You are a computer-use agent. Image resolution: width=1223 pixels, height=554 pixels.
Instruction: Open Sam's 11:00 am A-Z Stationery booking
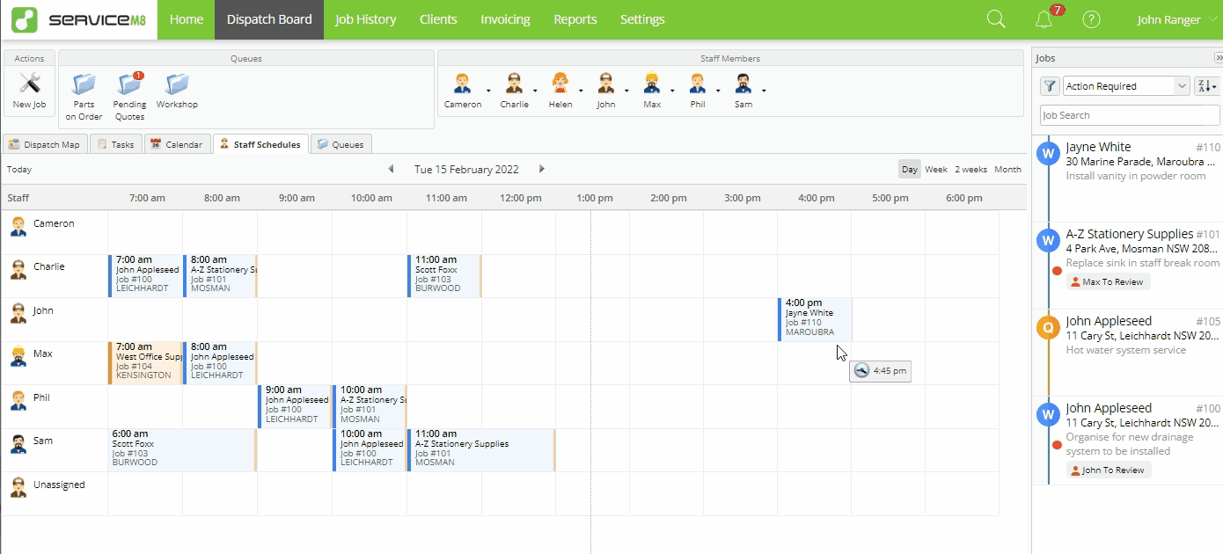pos(481,449)
